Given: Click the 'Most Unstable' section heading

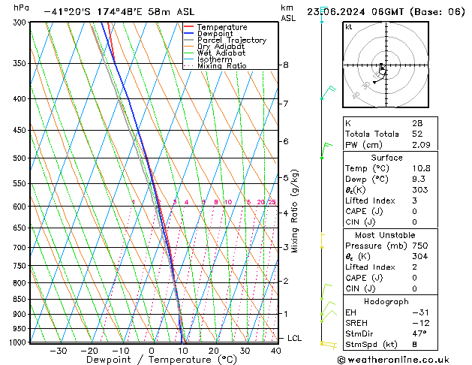Looking at the screenshot, I should click(385, 235).
